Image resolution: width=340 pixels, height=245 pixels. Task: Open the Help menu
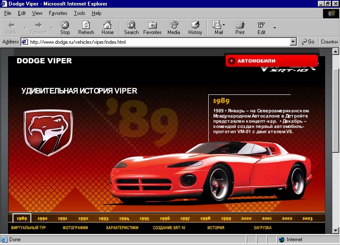(96, 13)
